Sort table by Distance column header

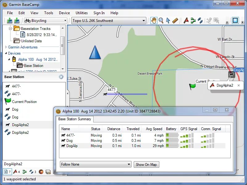click(112, 129)
